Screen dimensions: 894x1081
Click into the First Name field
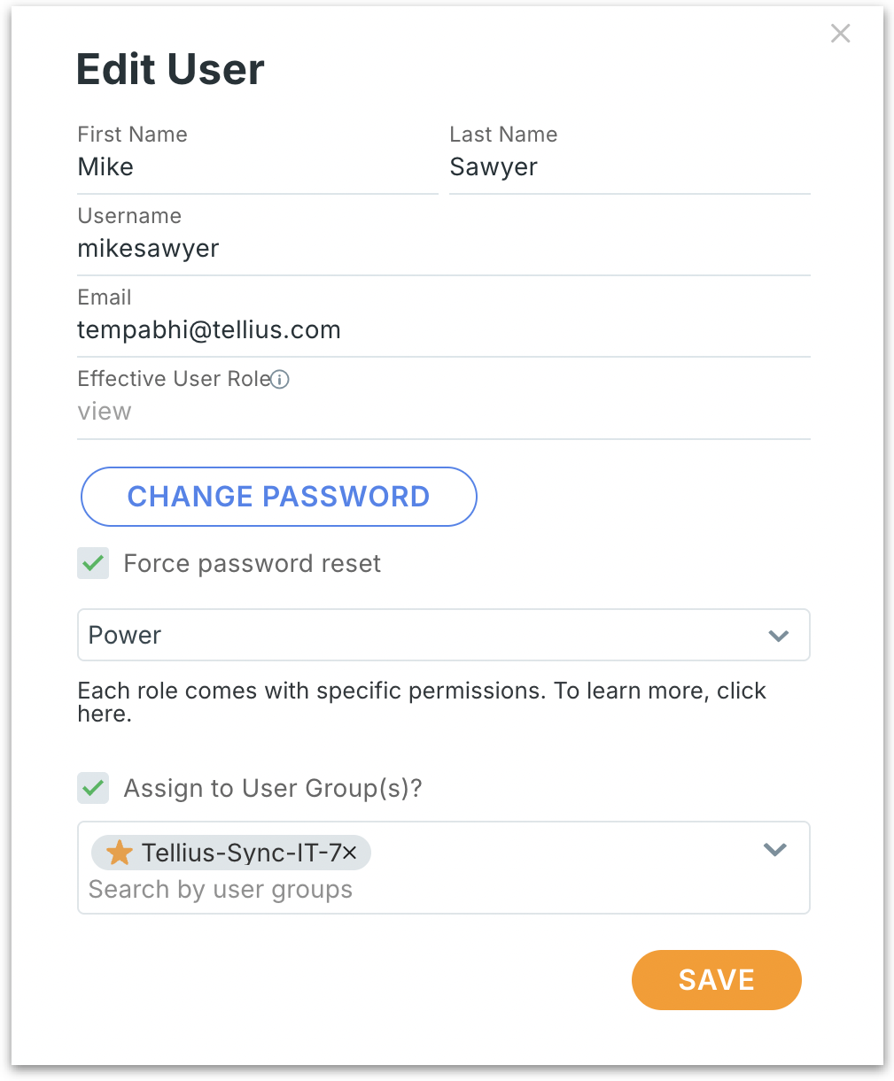257,167
